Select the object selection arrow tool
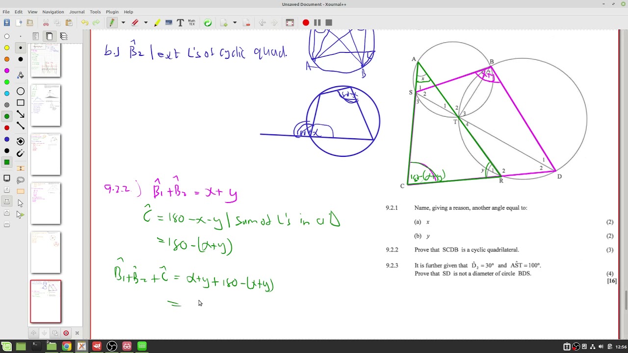The image size is (628, 353). click(x=21, y=203)
